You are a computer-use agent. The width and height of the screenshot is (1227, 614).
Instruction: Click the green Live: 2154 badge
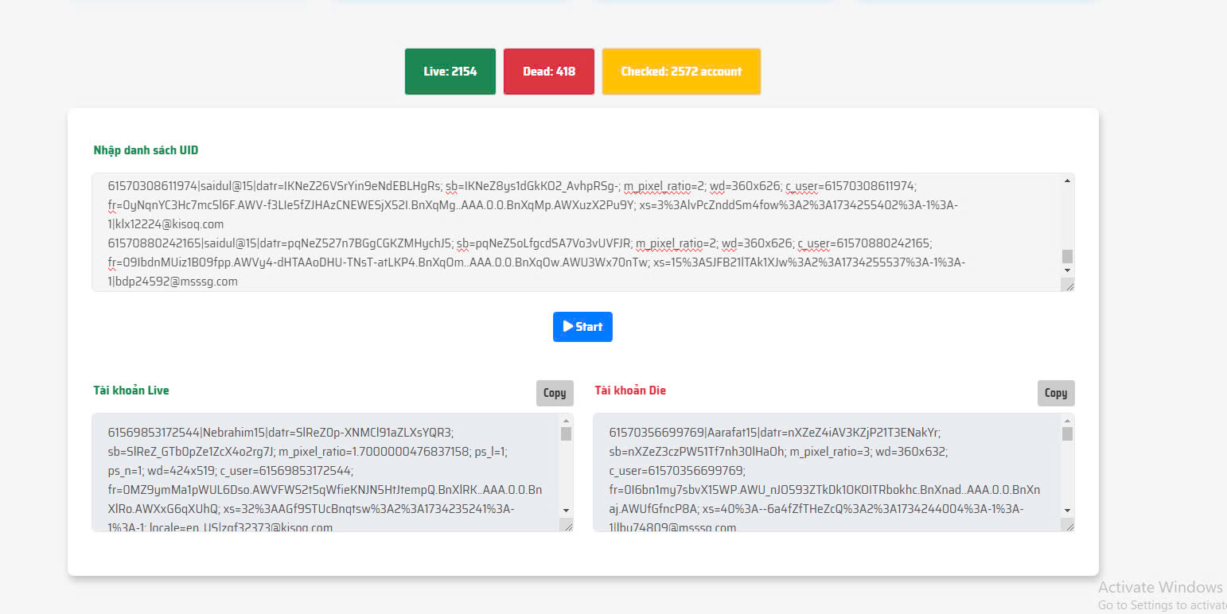point(450,72)
